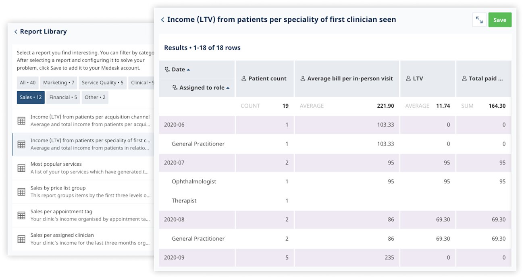Click table icon beside Most popular services

point(21,168)
